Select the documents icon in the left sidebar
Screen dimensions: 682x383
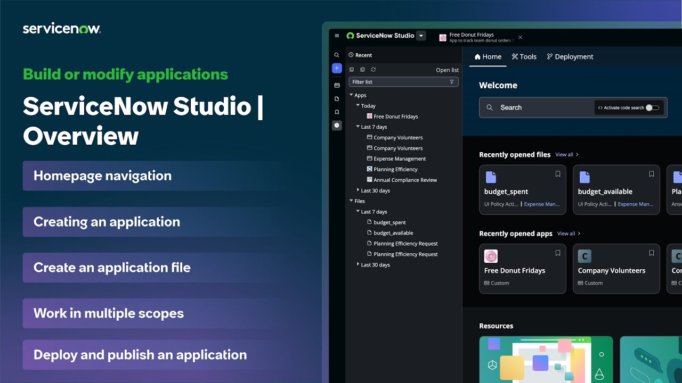click(337, 98)
